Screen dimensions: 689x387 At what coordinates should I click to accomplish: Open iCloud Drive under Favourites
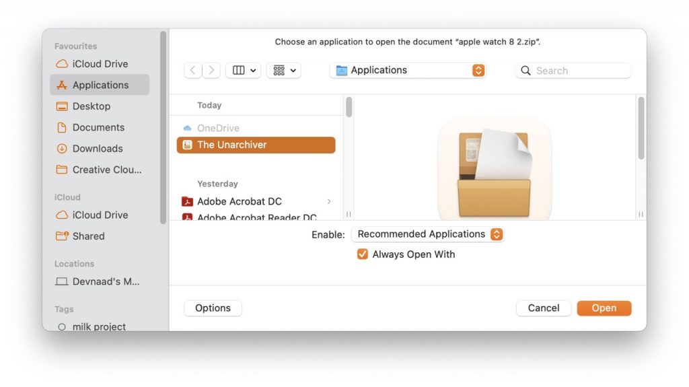pos(100,64)
